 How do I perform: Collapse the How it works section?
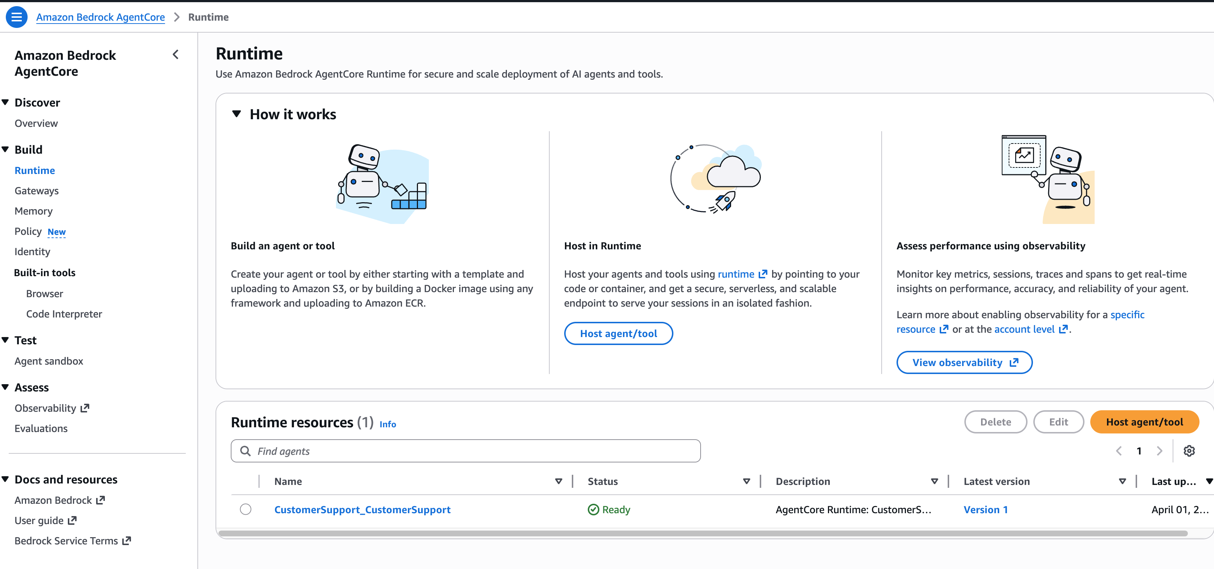point(237,114)
